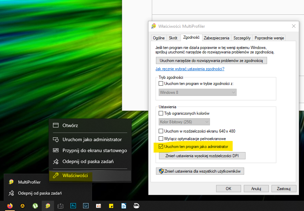Open the 'Kolor 8-bitowy (256)' dropdown
304x211 pixels.
185,122
